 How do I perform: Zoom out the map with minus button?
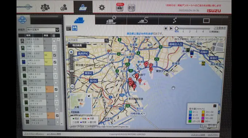72,86
